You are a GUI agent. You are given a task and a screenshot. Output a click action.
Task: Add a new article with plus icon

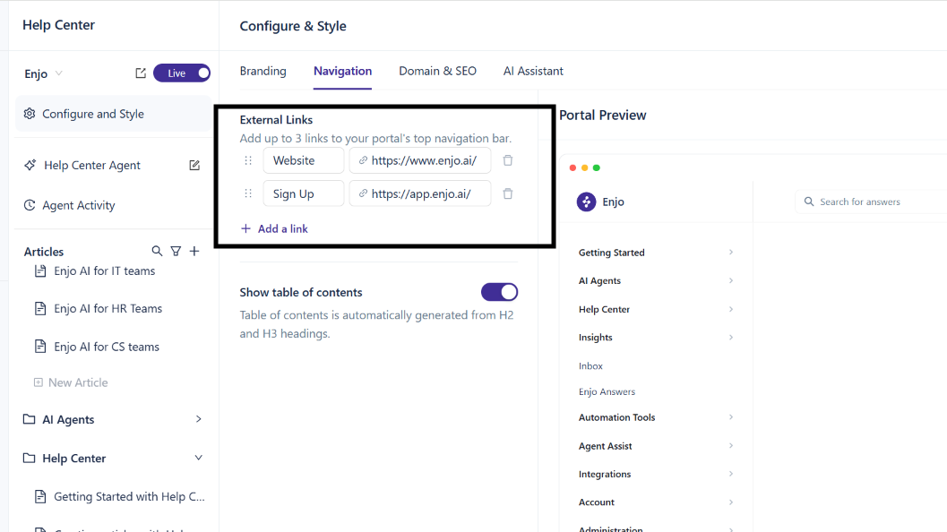[x=194, y=251]
